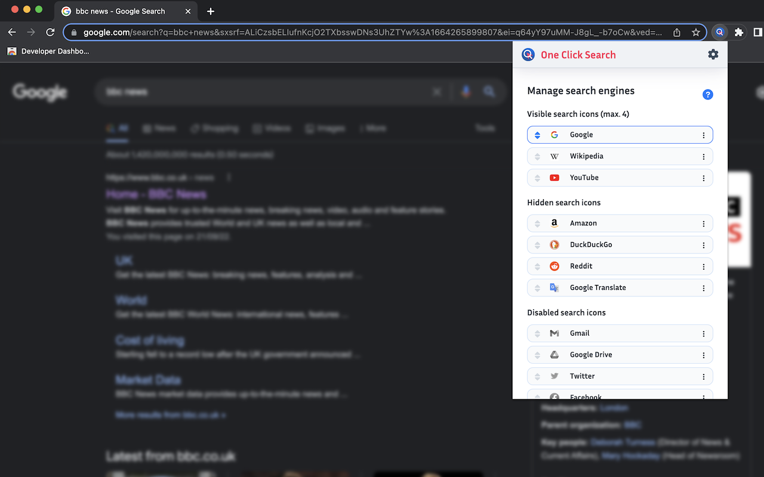This screenshot has width=764, height=477.
Task: Click the DuckDuckGo reorder arrows handle
Action: (537, 245)
